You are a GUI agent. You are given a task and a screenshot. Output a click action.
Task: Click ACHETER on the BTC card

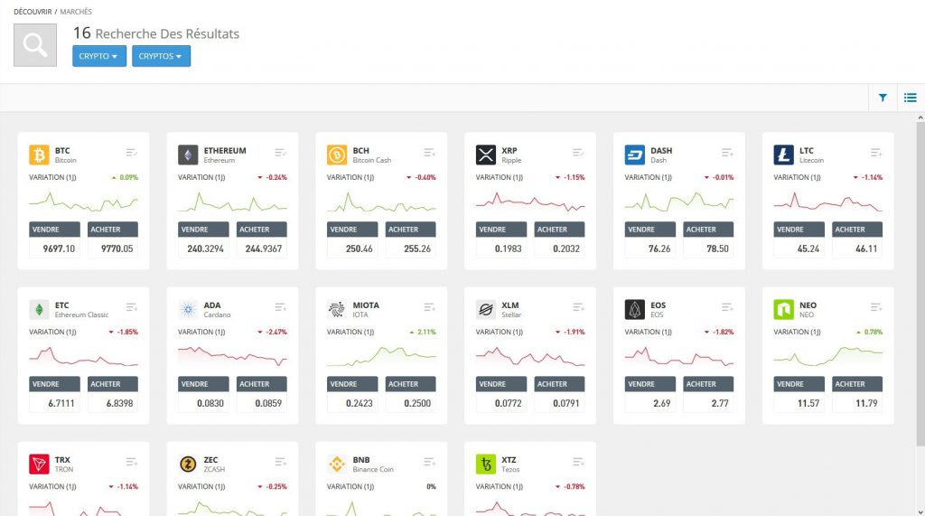pyautogui.click(x=113, y=230)
